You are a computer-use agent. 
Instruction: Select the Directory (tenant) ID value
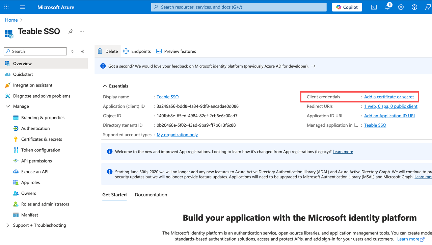click(196, 125)
